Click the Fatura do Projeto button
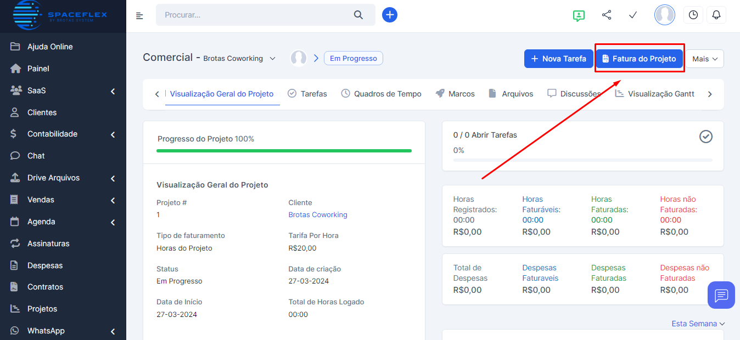This screenshot has width=740, height=340. (639, 59)
